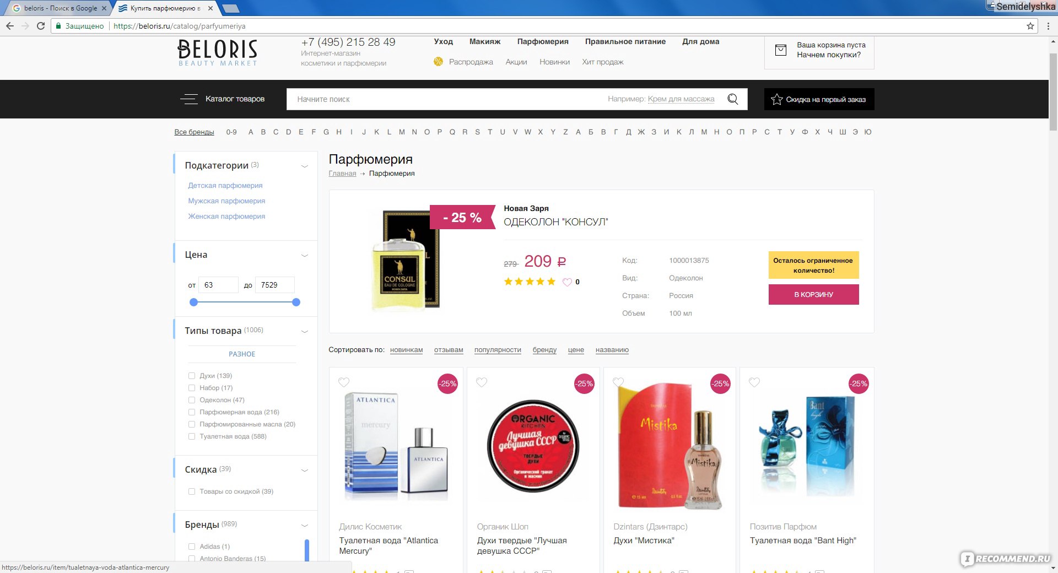Click Все бренды link
1058x573 pixels.
(194, 132)
